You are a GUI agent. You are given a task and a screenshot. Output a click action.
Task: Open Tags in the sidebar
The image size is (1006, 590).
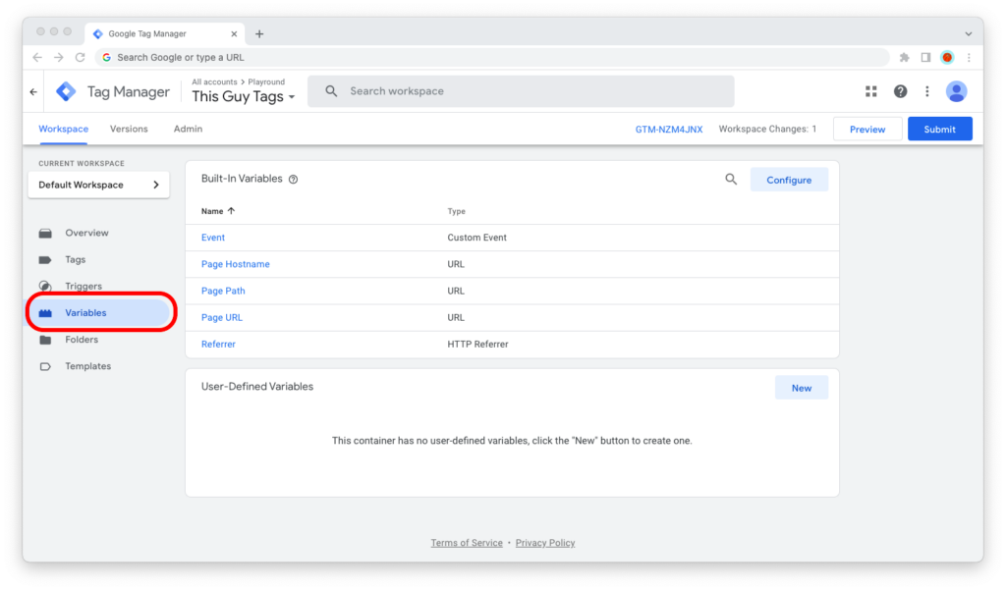coord(75,260)
